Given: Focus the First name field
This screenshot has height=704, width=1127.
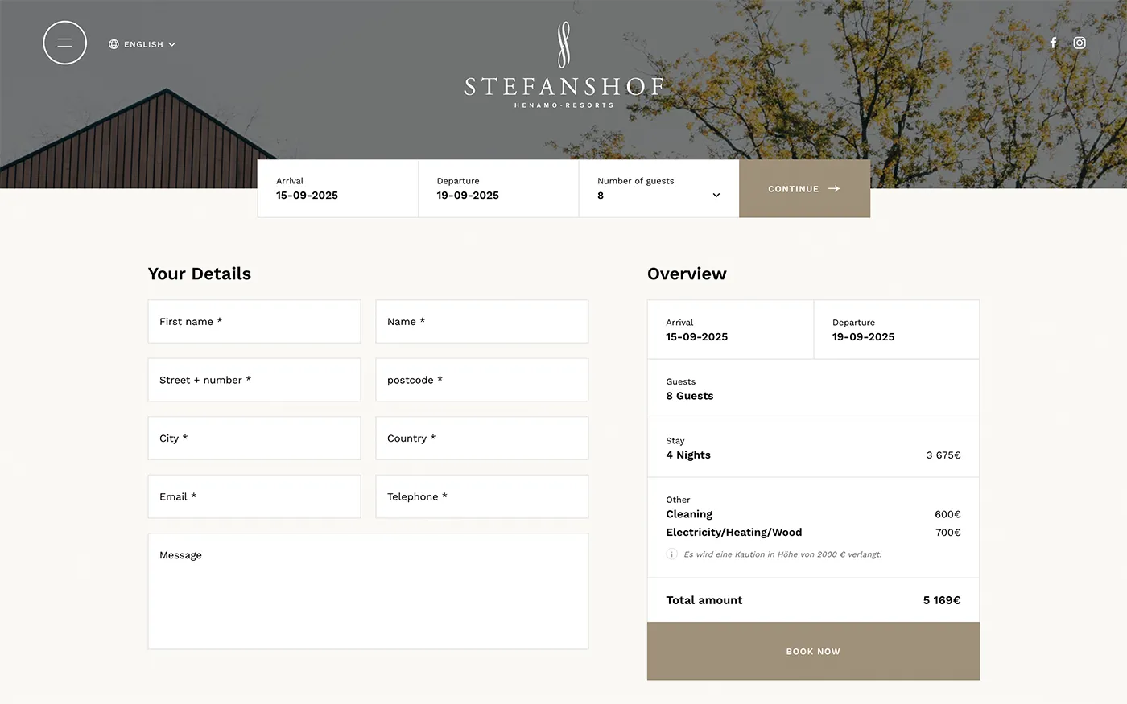Looking at the screenshot, I should [x=254, y=322].
